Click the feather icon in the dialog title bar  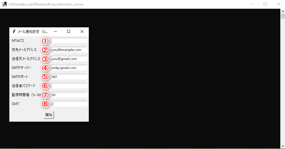click(x=14, y=32)
